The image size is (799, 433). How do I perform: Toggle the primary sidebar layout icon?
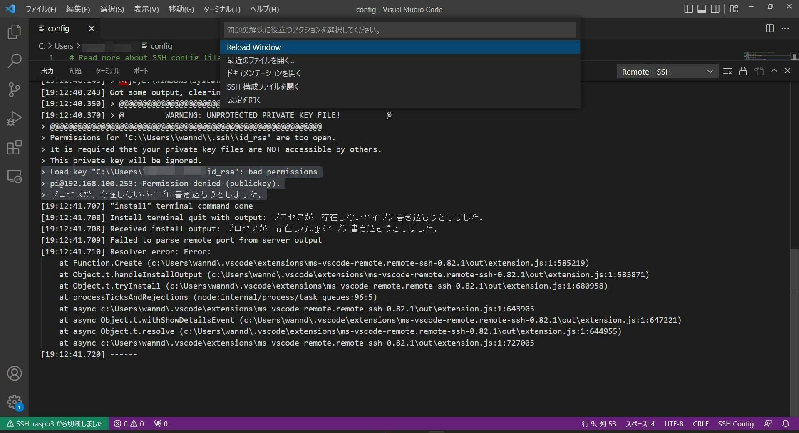pyautogui.click(x=688, y=9)
